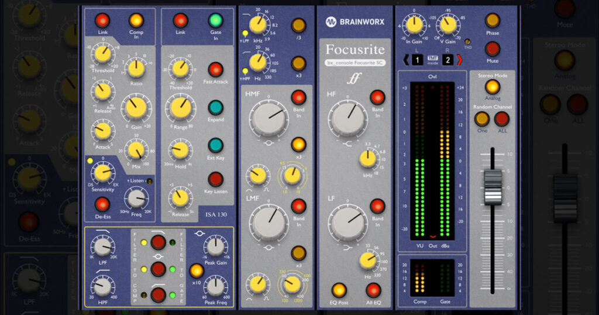The image size is (599, 315).
Task: Select next TMT channel with right arrow
Action: 460,60
